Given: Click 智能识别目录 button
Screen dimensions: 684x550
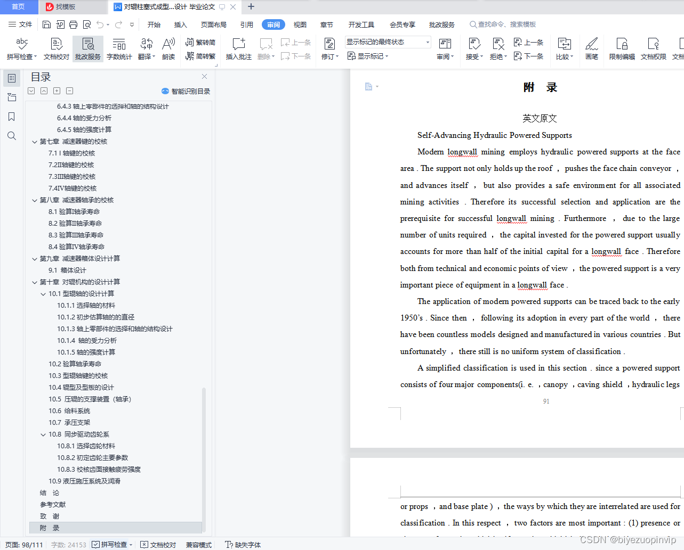Looking at the screenshot, I should pos(186,91).
